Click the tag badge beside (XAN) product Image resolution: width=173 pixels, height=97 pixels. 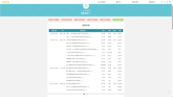(x=82, y=78)
